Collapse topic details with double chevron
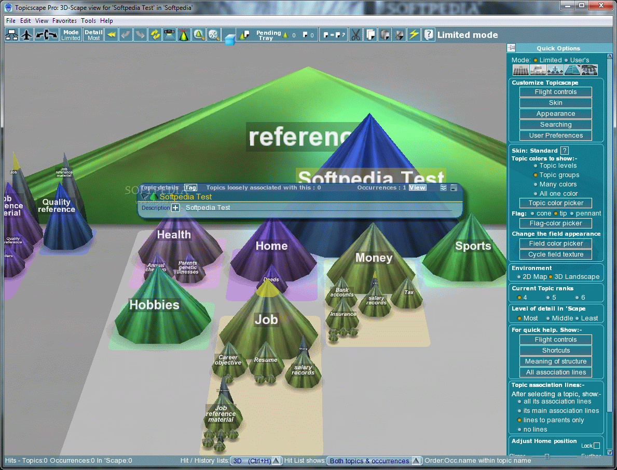 [443, 187]
